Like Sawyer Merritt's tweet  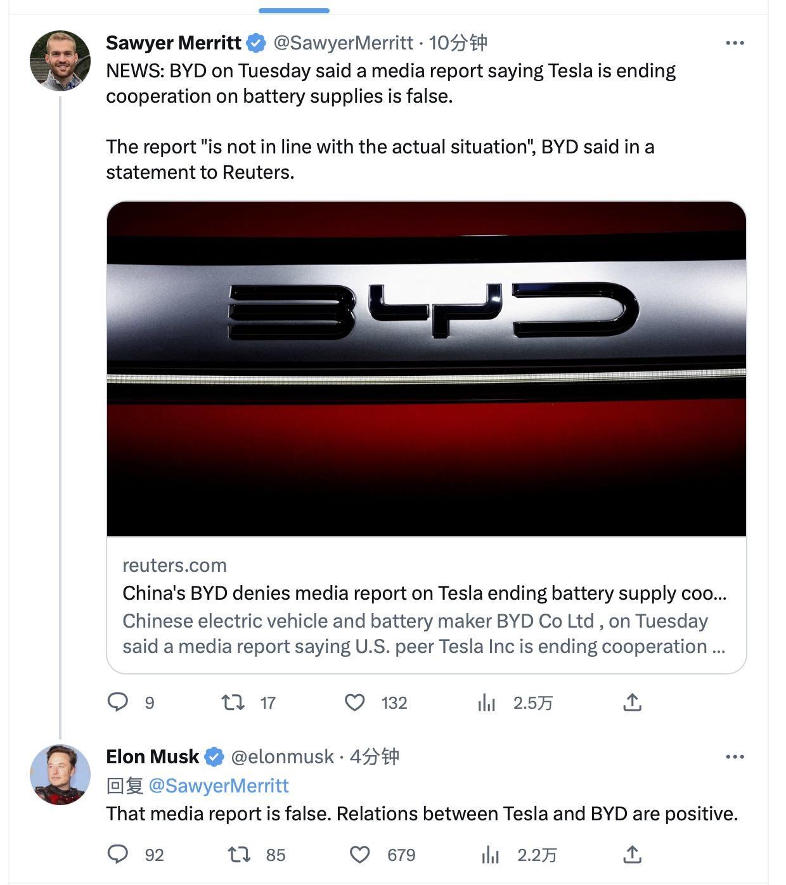pos(355,702)
